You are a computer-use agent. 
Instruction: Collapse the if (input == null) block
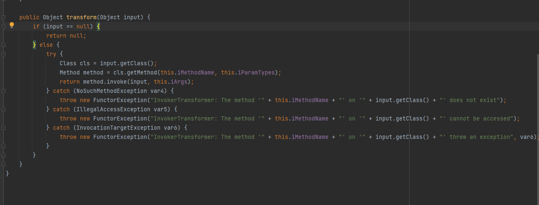(3, 26)
